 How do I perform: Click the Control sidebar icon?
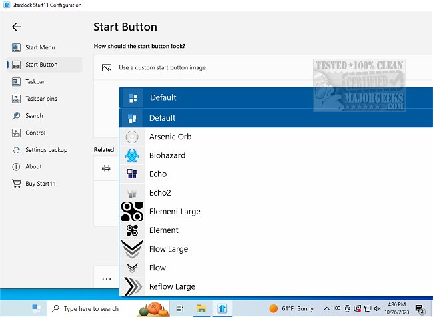click(16, 133)
